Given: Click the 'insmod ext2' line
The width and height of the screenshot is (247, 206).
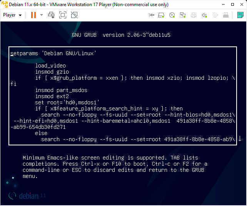Looking at the screenshot, I should click(52, 96).
